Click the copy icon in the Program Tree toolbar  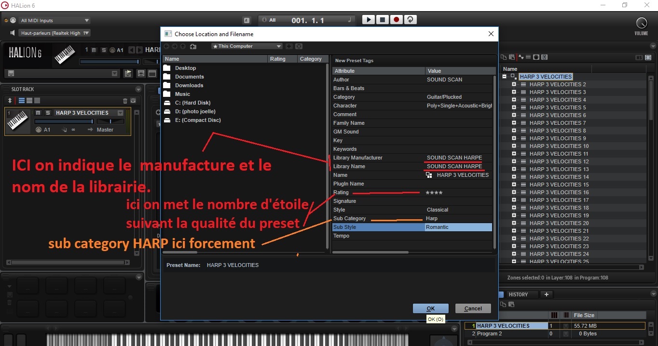click(x=504, y=57)
